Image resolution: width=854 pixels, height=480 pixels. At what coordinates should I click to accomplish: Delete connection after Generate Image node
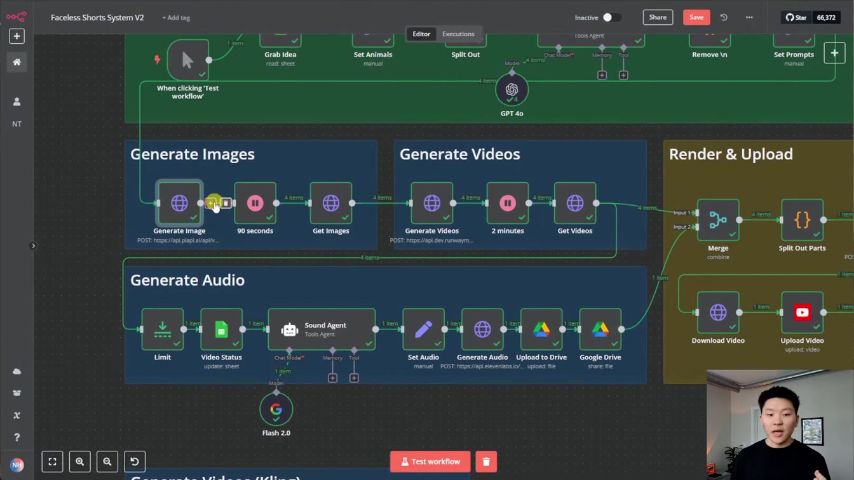226,203
